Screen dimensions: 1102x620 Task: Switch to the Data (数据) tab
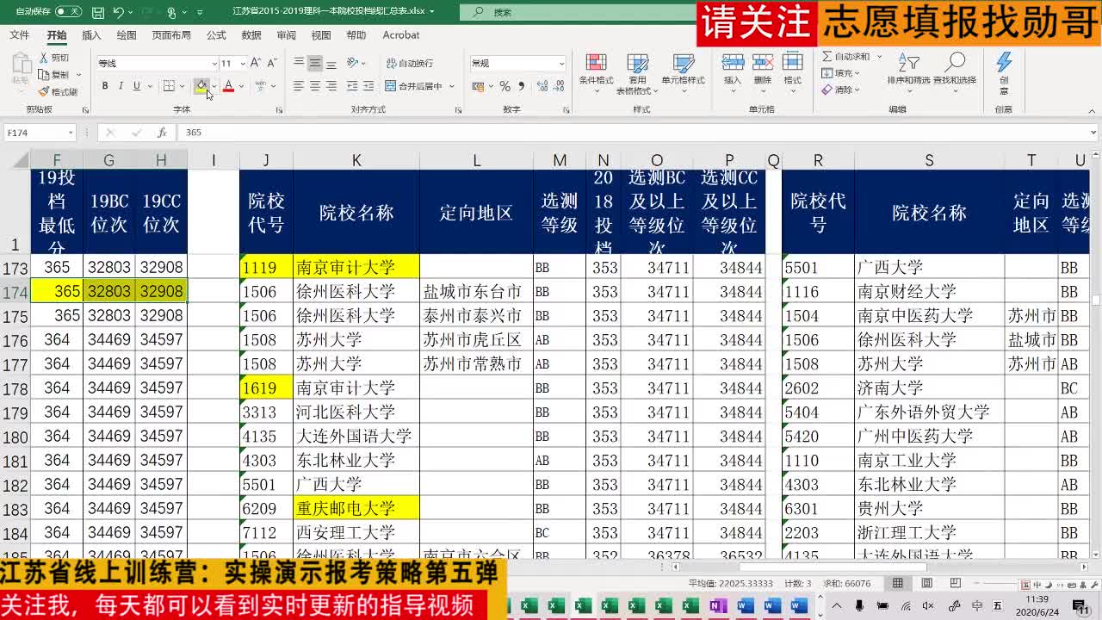click(x=251, y=35)
